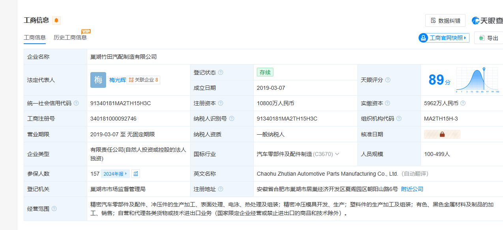Image resolution: width=503 pixels, height=230 pixels.
Task: Export data with the 导出 button
Action: [x=489, y=38]
